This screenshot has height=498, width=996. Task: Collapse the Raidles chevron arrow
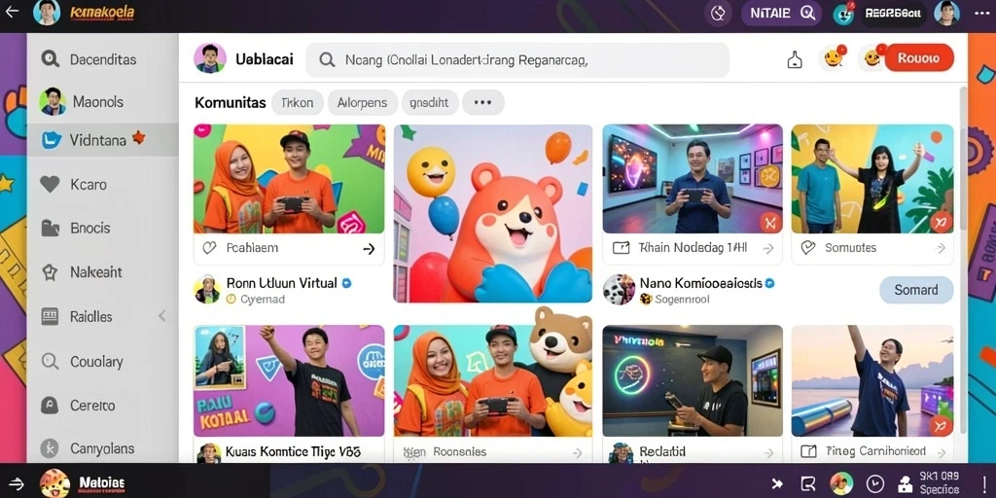coord(162,316)
